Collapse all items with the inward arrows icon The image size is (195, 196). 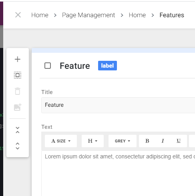(x=18, y=130)
